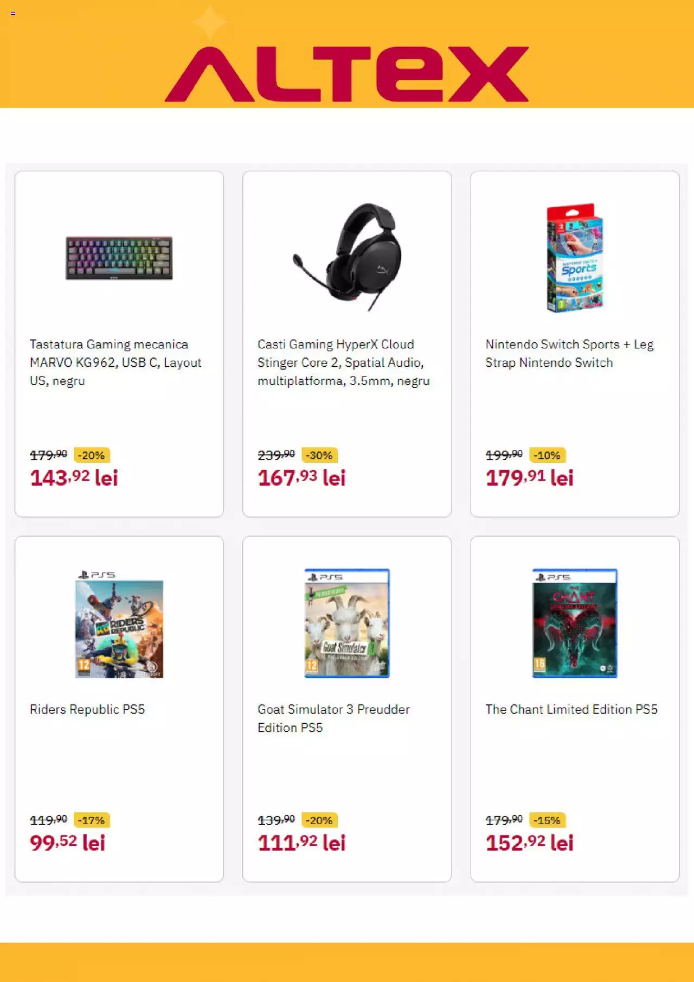
Task: Open the MARVO KG962 keyboard image
Action: pyautogui.click(x=119, y=258)
